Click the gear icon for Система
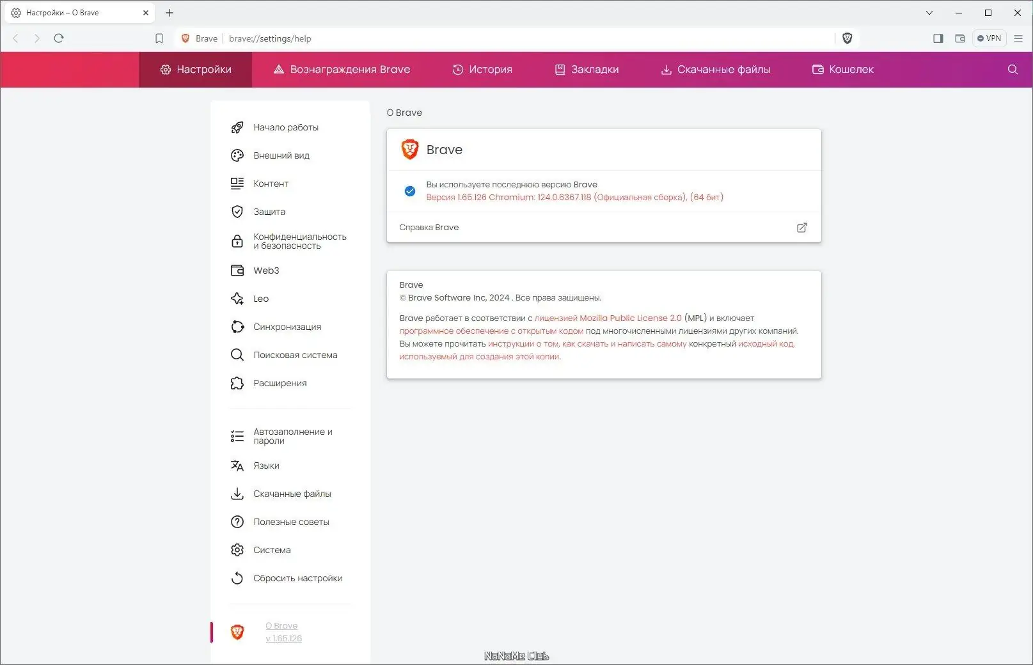The height and width of the screenshot is (665, 1033). pos(237,550)
